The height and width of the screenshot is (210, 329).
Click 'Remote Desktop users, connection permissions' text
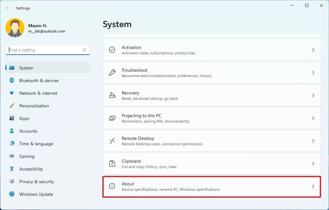pyautogui.click(x=162, y=144)
